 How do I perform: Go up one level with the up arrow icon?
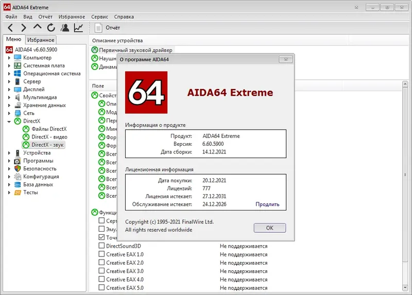pos(37,27)
